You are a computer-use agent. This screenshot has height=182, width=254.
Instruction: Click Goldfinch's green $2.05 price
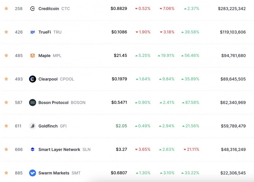121,126
